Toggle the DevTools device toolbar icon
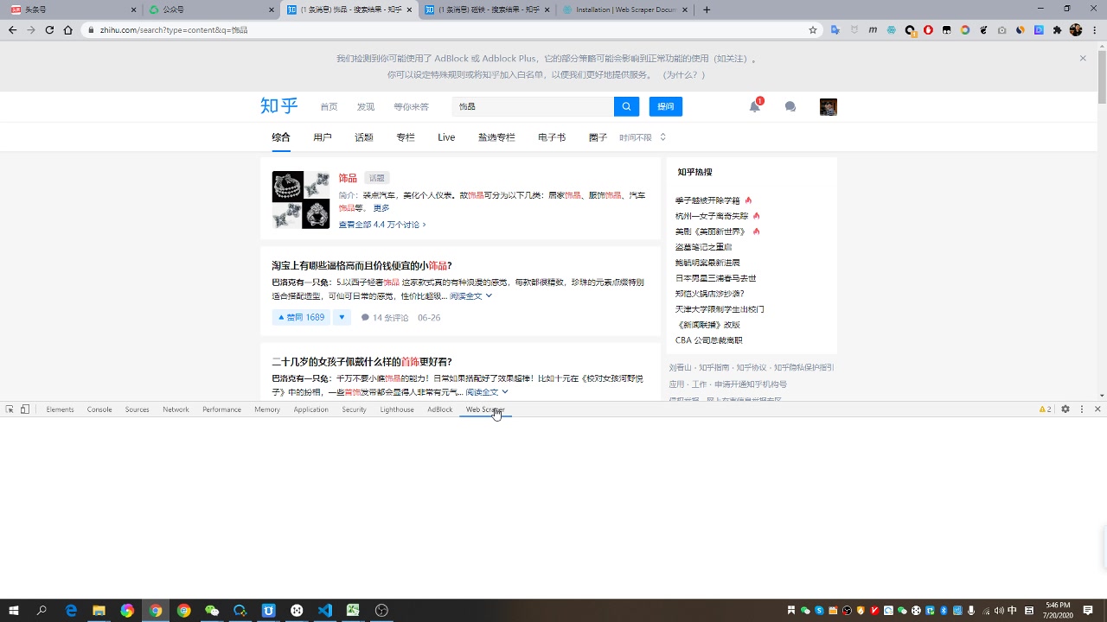 tap(25, 409)
